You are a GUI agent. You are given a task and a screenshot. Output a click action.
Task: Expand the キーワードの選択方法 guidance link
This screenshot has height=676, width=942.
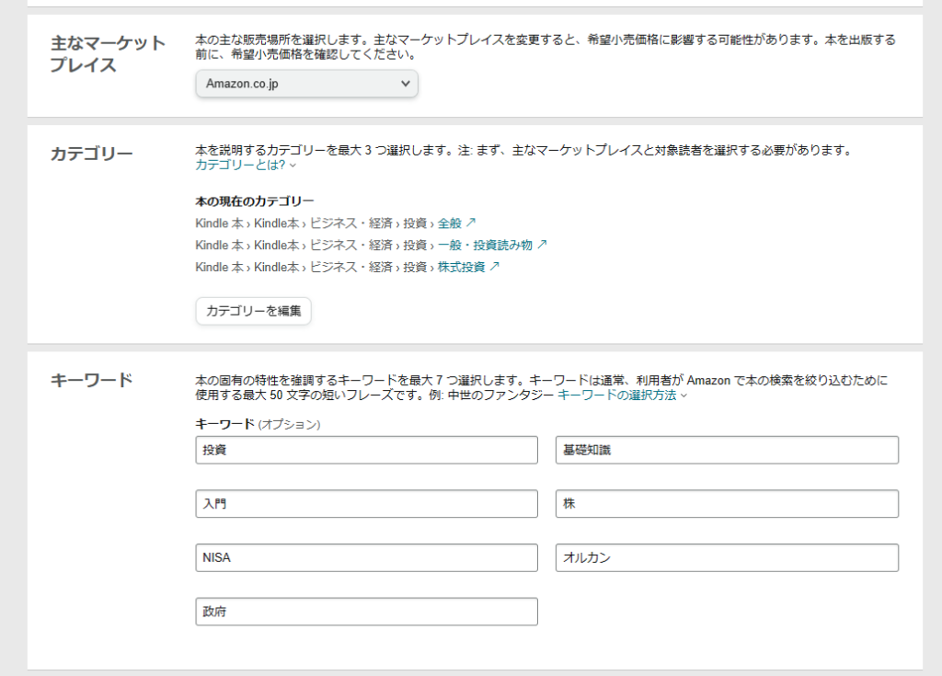point(616,395)
